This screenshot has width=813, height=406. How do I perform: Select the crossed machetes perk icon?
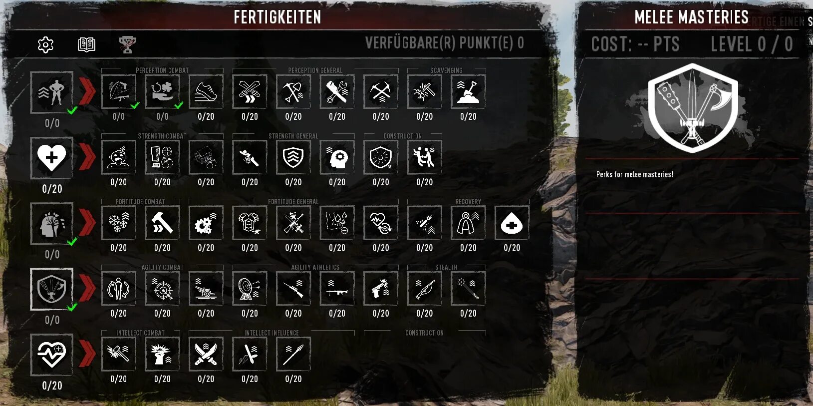206,354
